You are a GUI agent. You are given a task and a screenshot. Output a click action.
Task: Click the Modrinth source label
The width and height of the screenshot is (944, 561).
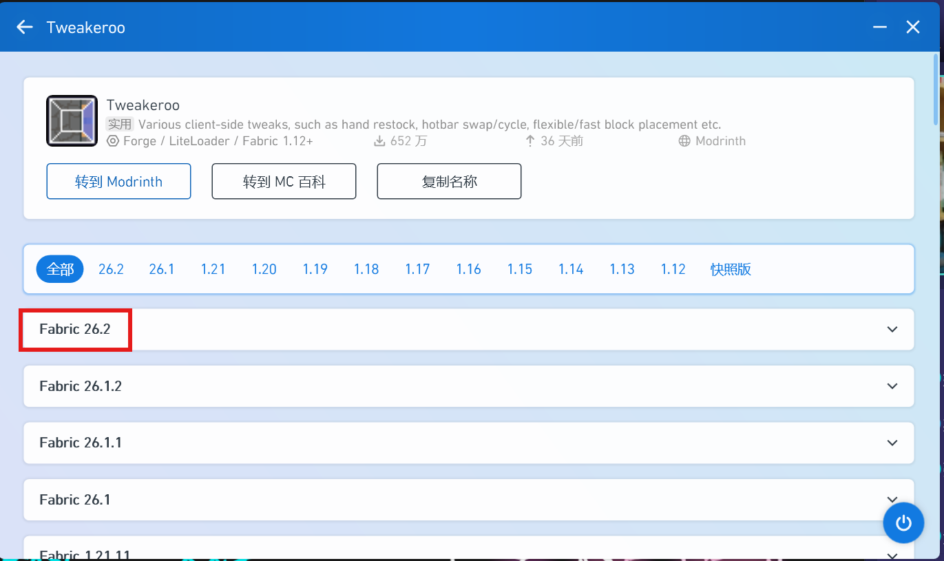coord(720,141)
